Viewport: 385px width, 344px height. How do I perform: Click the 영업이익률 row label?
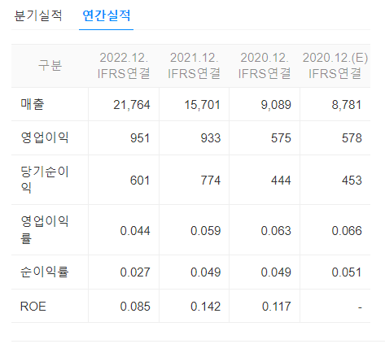tap(45, 229)
